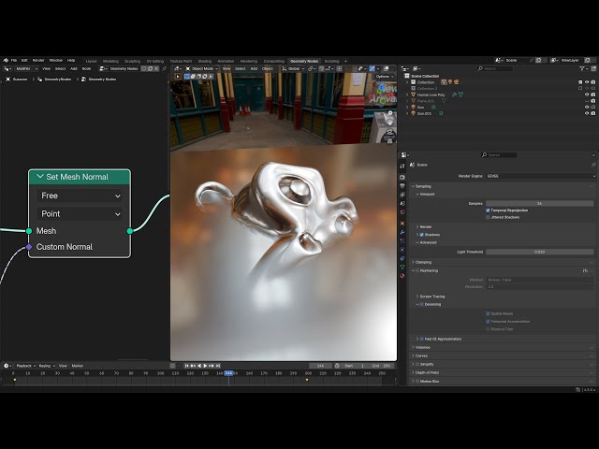
Task: Click the outliner filter funnel icon
Action: (x=582, y=68)
